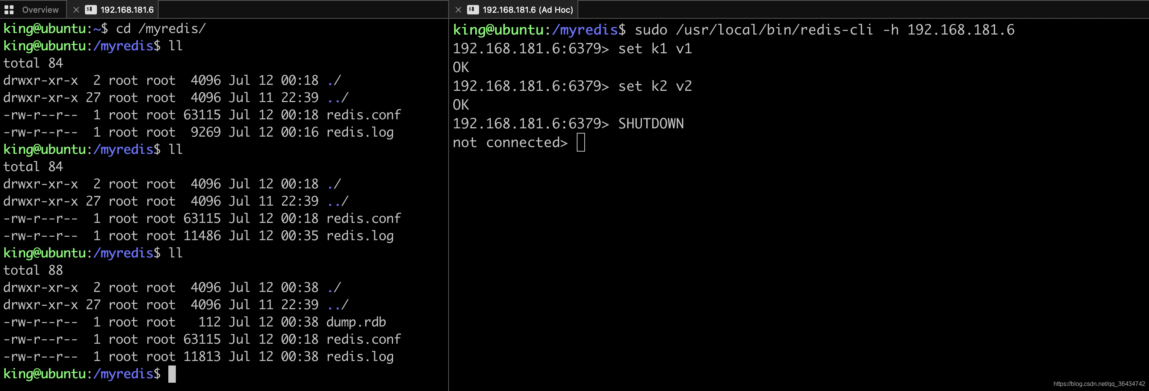Viewport: 1149px width, 391px height.
Task: Click the 'cd /myredis/' command text
Action: (x=160, y=29)
